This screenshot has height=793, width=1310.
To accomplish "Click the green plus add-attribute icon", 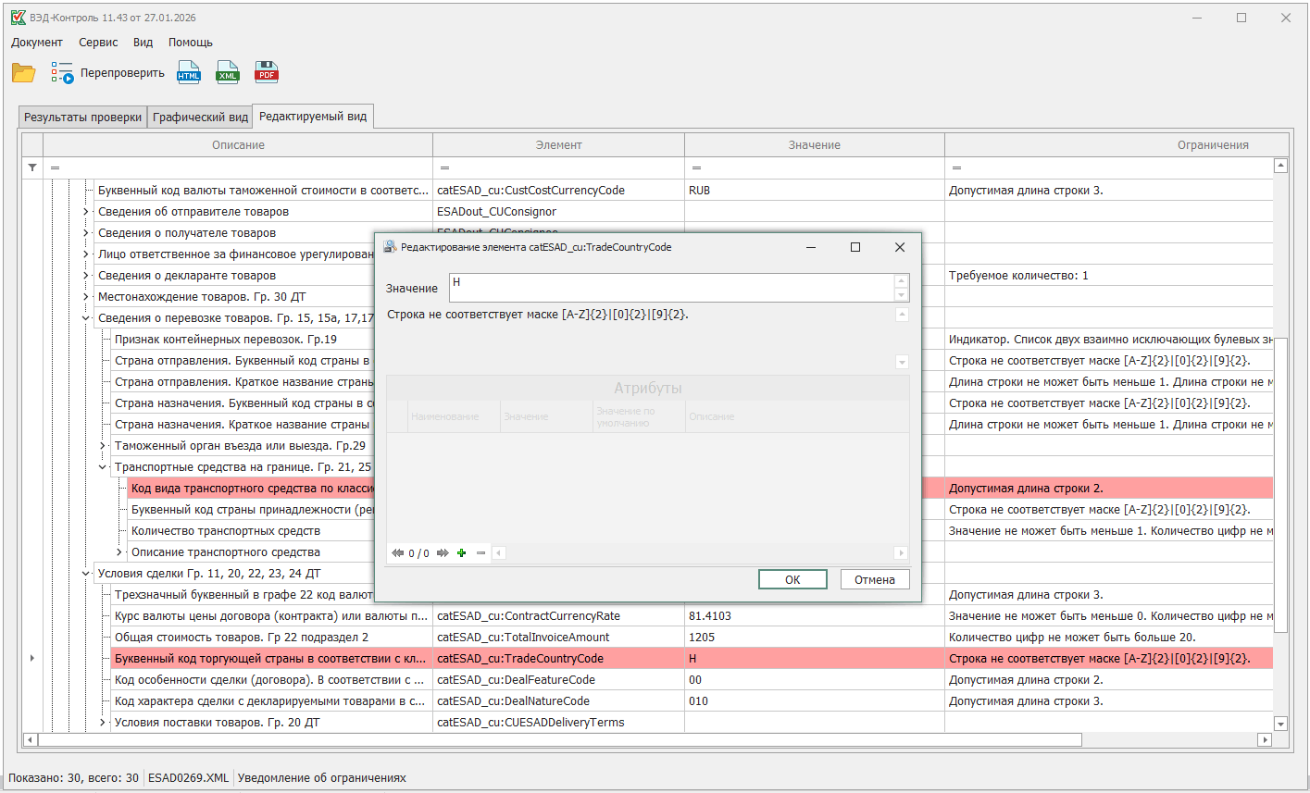I will point(461,553).
